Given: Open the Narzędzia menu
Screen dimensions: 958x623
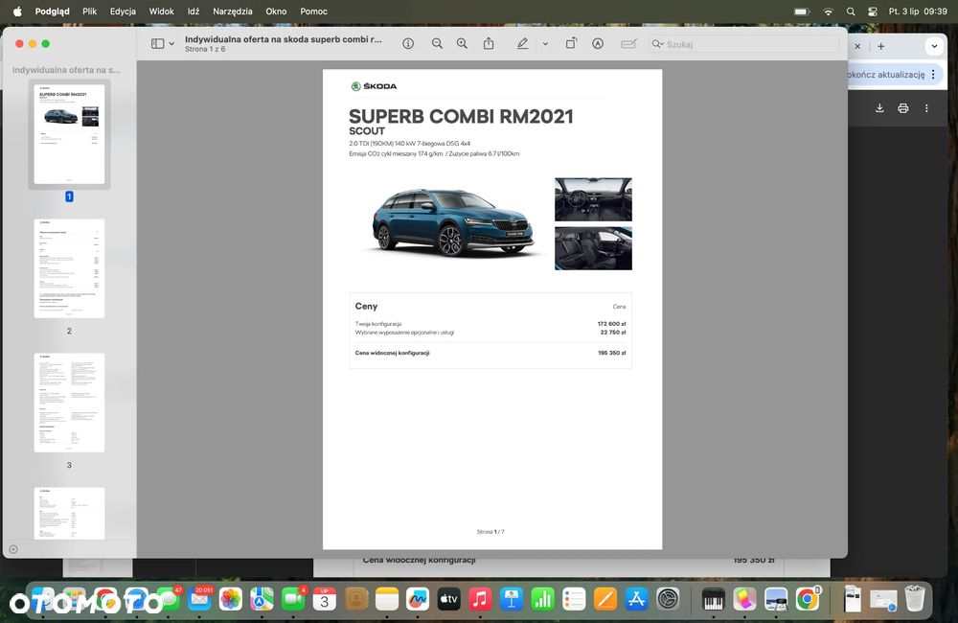Looking at the screenshot, I should pos(232,11).
